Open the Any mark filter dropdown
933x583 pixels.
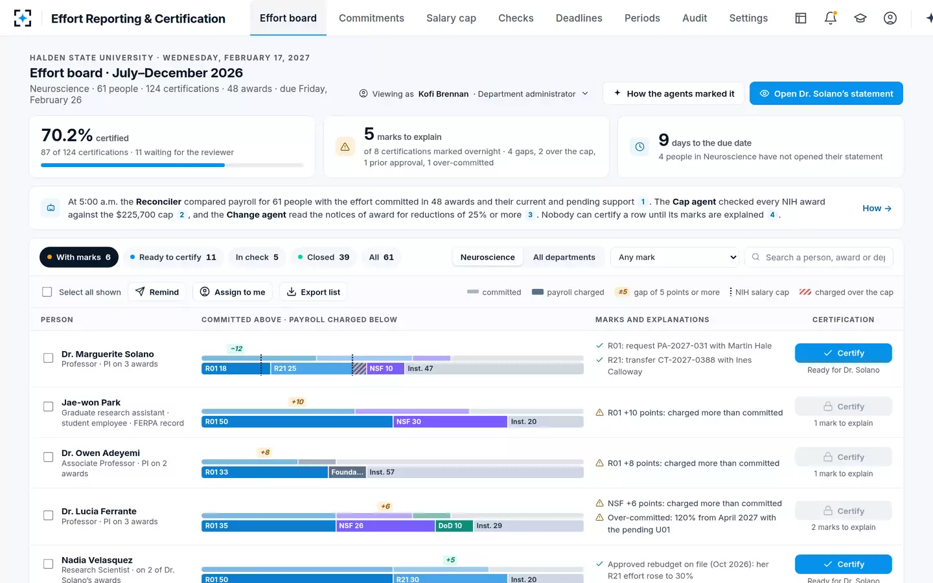pyautogui.click(x=674, y=257)
